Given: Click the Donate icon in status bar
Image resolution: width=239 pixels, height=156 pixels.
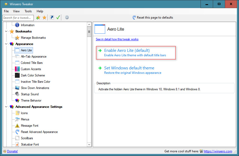Looking at the screenshot, I should point(5,151).
